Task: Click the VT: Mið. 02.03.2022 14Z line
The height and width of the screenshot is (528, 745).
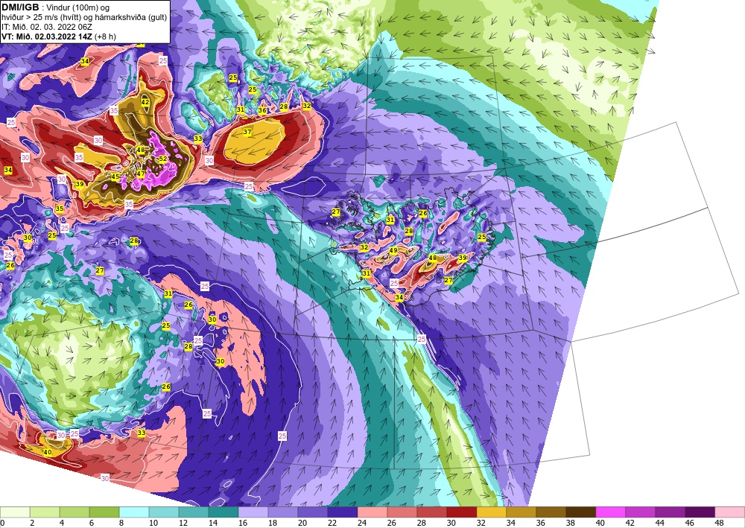Action: (47, 36)
